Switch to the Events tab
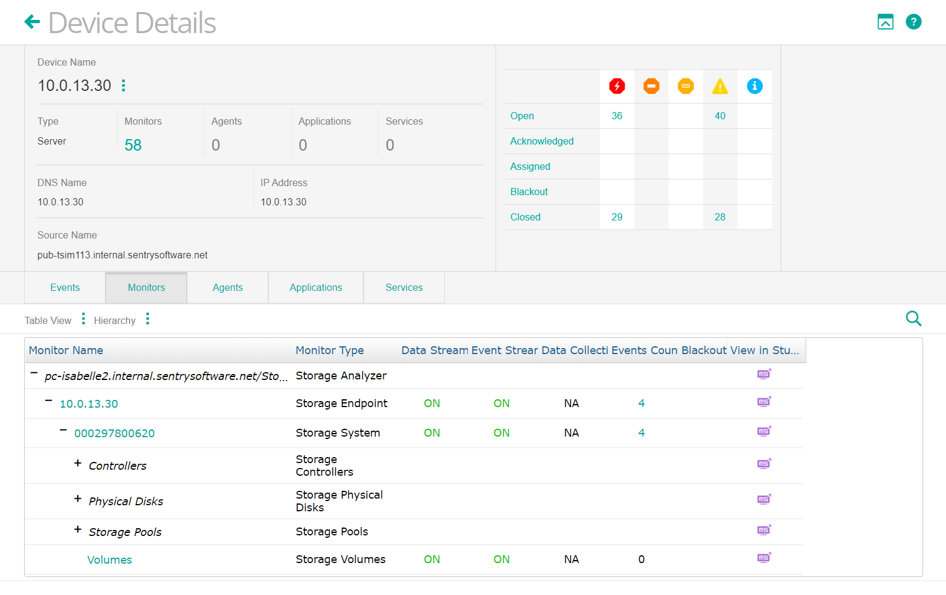The height and width of the screenshot is (595, 946). (x=65, y=288)
